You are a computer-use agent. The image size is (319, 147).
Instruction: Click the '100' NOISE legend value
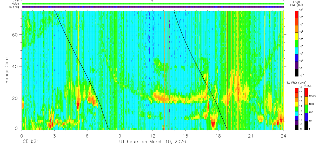pyautogui.click(x=311, y=112)
